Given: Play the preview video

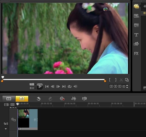Looking at the screenshot, I should pos(40,86).
